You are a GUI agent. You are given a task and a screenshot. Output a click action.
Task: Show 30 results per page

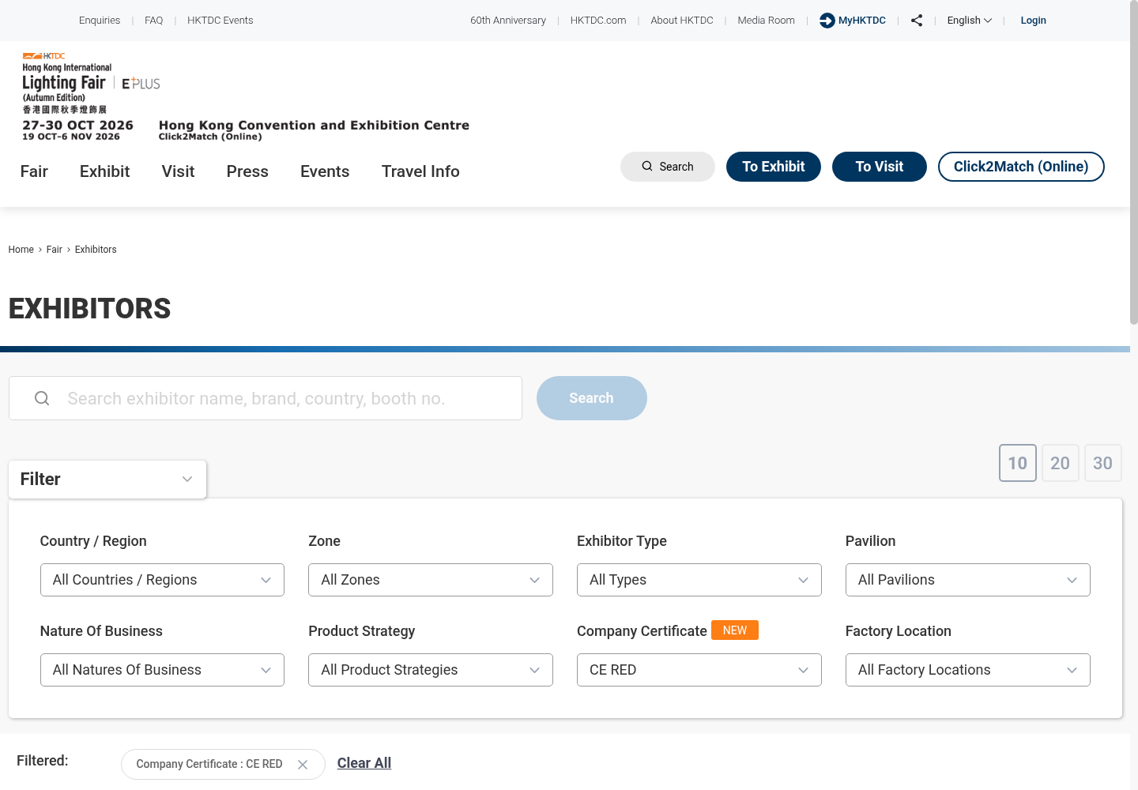coord(1103,463)
